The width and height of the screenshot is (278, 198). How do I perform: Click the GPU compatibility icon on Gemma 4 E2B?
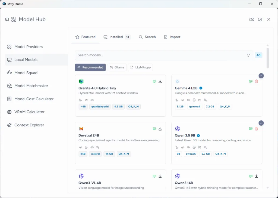(x=251, y=81)
